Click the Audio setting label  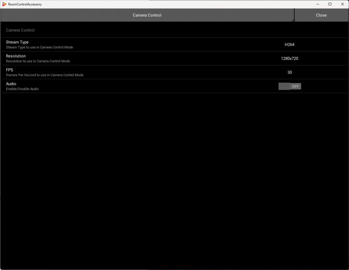click(11, 84)
